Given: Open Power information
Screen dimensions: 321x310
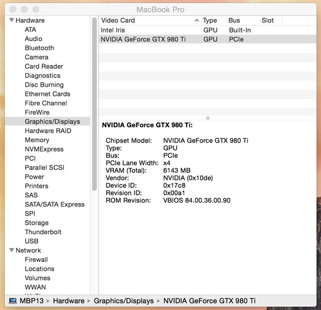Looking at the screenshot, I should click(34, 177).
